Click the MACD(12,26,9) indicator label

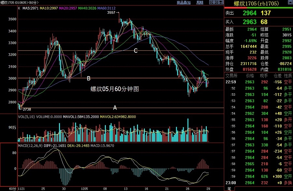pyautogui.click(x=30, y=146)
